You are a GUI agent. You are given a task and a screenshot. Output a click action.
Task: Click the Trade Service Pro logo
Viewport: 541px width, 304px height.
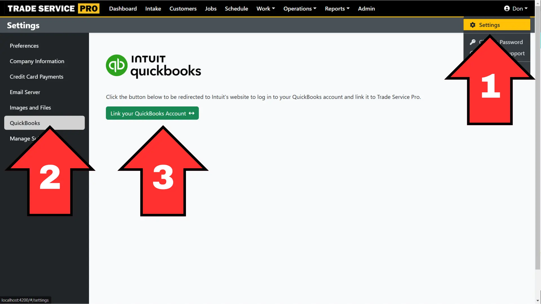click(x=52, y=8)
